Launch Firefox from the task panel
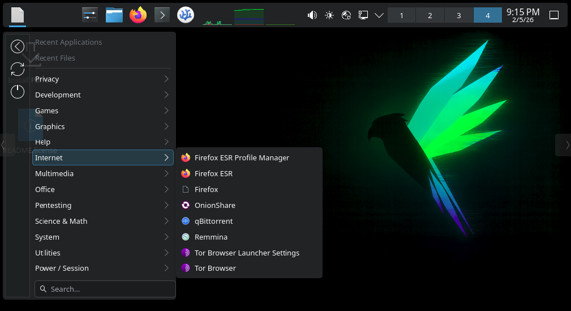The width and height of the screenshot is (571, 311). [138, 15]
